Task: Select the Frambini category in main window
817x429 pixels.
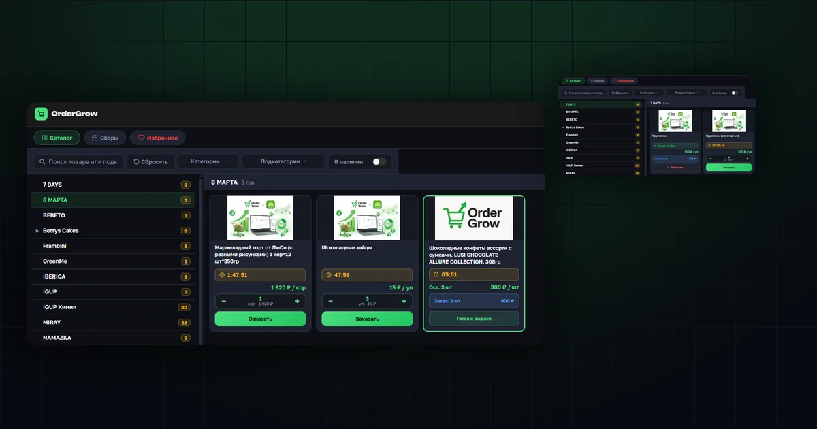Action: click(x=112, y=246)
